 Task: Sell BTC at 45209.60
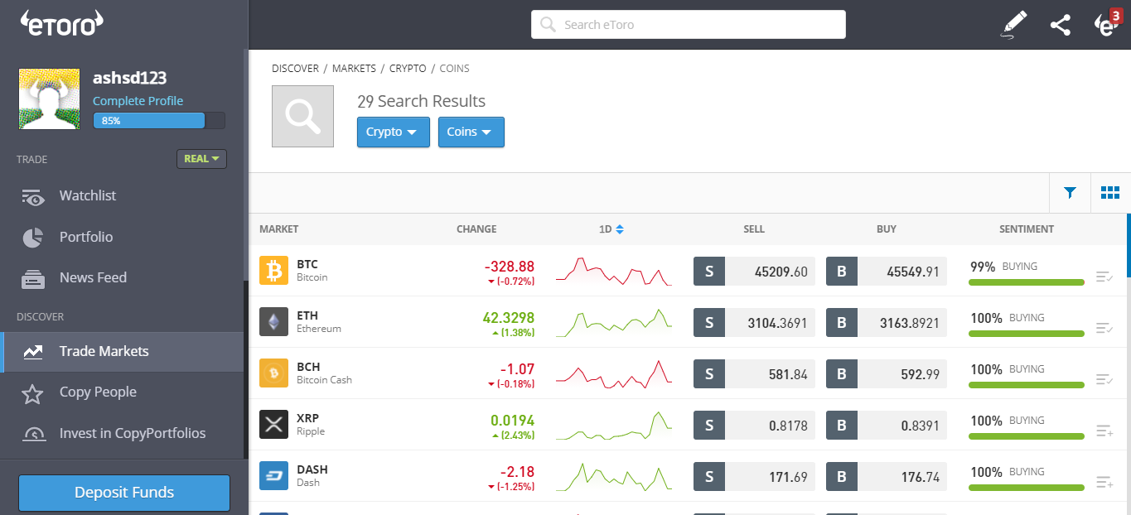(x=754, y=271)
